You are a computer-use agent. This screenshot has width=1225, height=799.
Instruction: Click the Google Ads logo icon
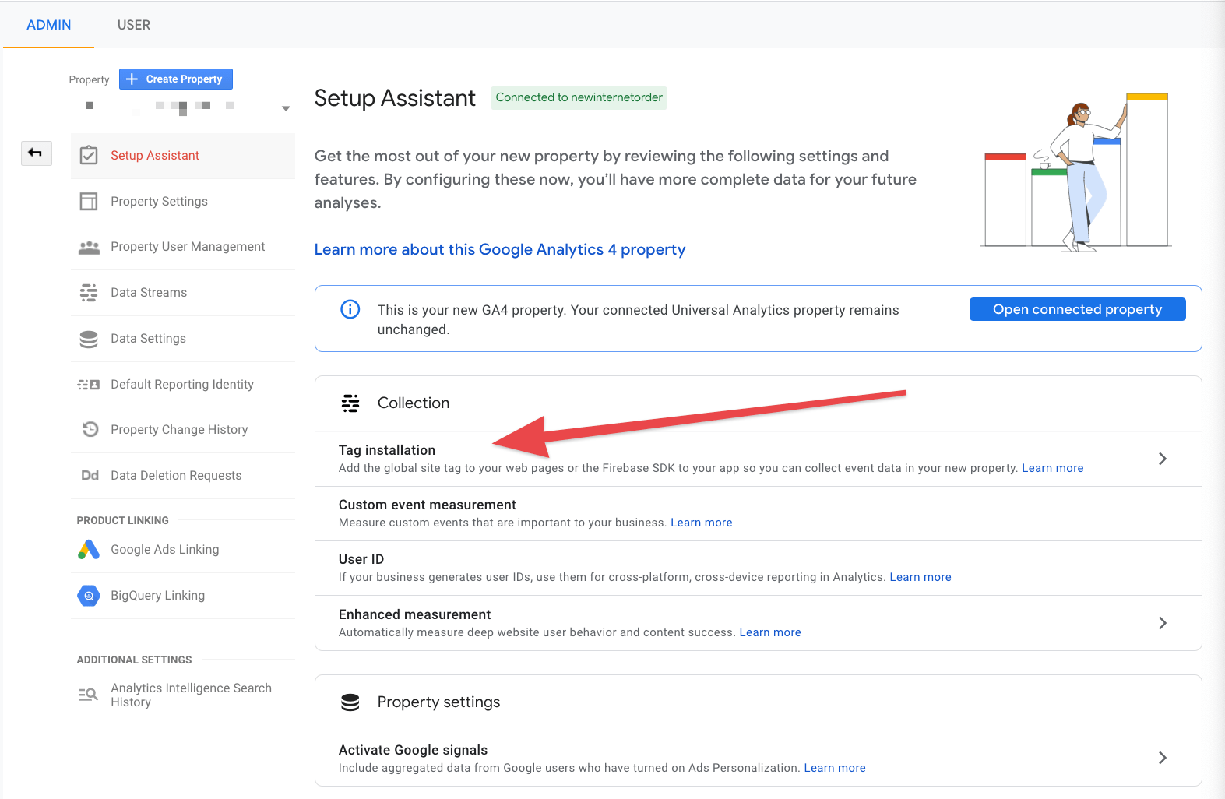pos(89,550)
